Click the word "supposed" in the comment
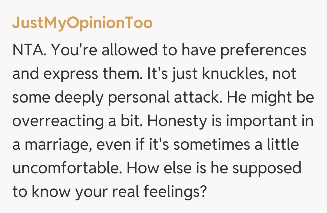 pos(267,168)
